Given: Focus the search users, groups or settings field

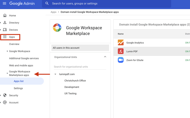Looking at the screenshot, I should [x=107, y=4].
